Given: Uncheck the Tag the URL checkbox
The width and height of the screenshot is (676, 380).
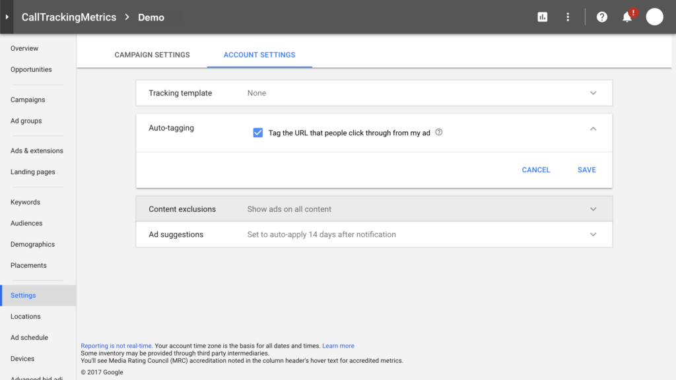Looking at the screenshot, I should [x=258, y=133].
